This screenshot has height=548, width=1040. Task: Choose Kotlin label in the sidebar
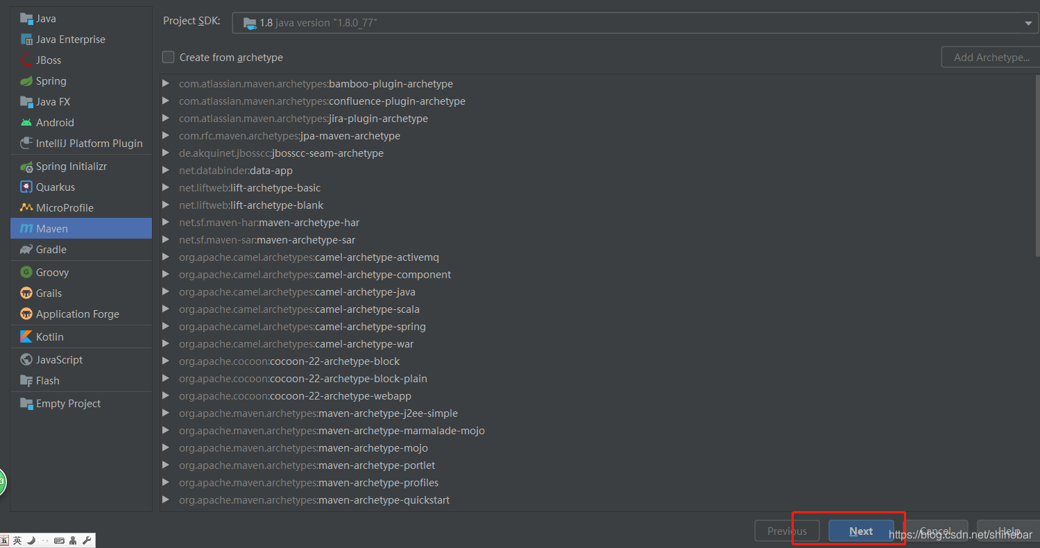coord(50,337)
